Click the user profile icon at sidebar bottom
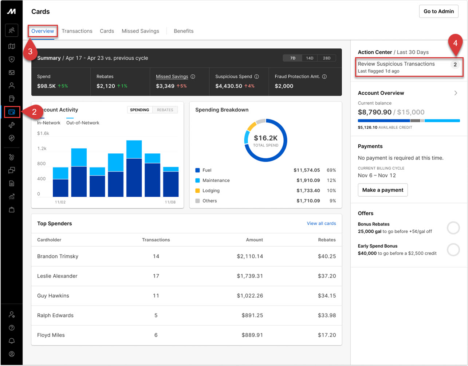 12,354
